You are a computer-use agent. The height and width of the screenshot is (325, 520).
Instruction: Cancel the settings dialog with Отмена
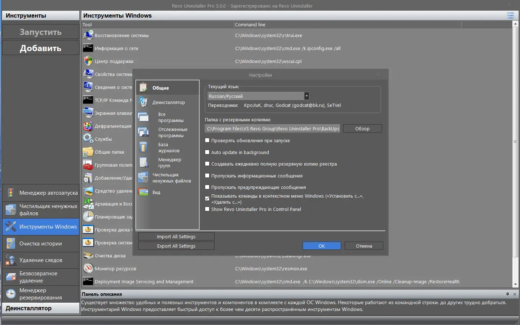[364, 246]
